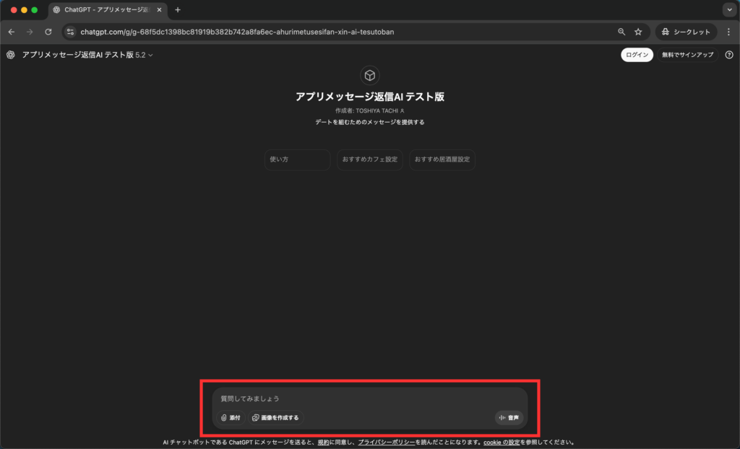Bookmark this page with the star icon
The image size is (740, 449).
pyautogui.click(x=638, y=32)
